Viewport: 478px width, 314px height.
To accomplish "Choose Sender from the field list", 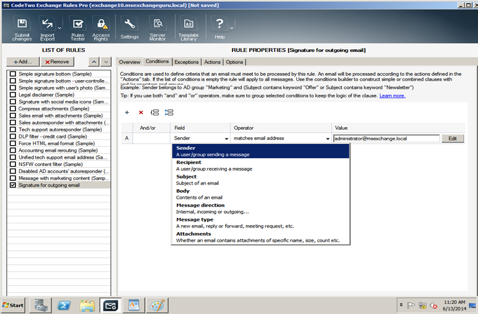I will [261, 151].
